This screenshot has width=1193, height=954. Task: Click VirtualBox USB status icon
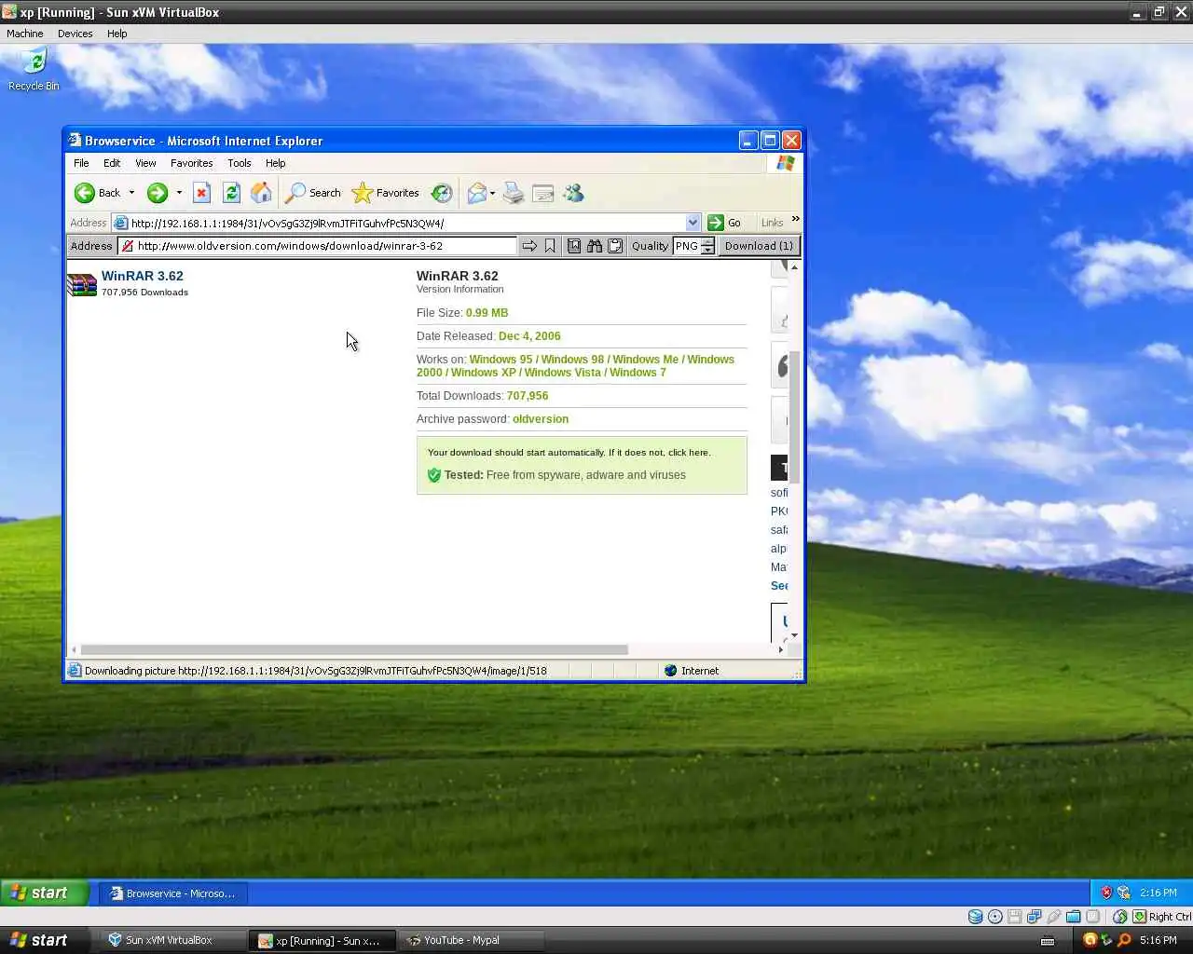pos(1054,917)
